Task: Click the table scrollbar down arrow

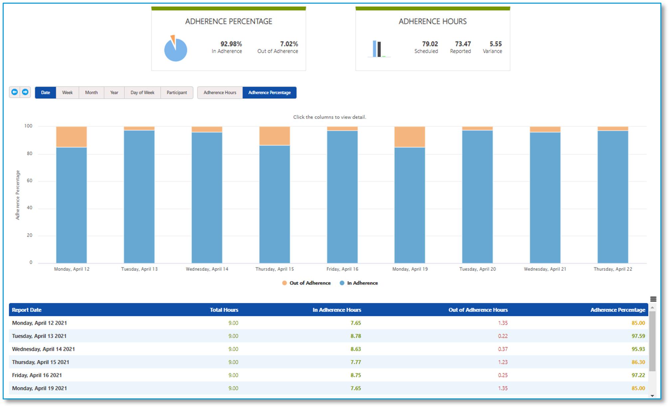Action: (x=652, y=396)
